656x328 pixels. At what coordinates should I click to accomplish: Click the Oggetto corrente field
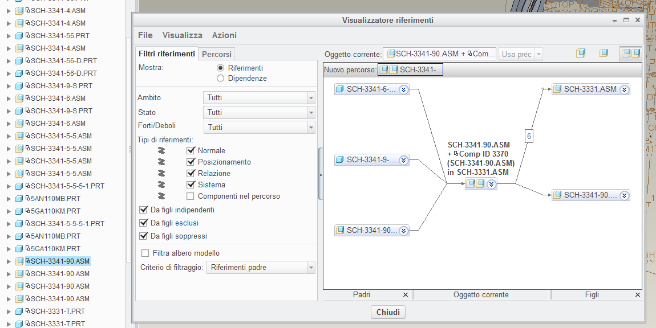pyautogui.click(x=440, y=54)
